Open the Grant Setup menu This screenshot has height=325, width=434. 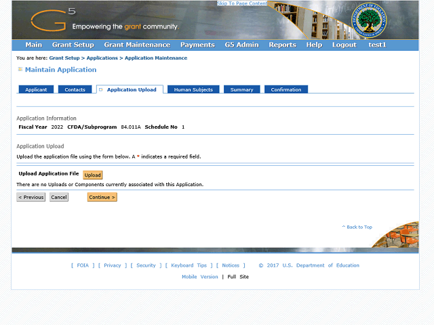(x=73, y=45)
